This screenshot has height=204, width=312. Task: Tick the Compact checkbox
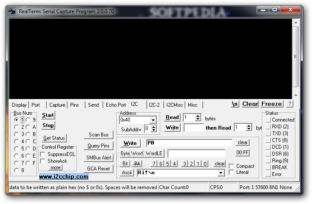pos(231,166)
